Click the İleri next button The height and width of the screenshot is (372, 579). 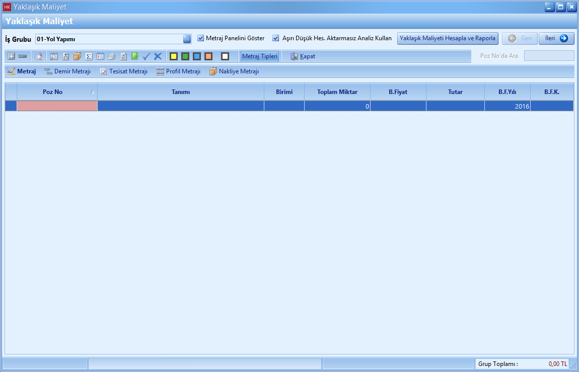pyautogui.click(x=556, y=38)
